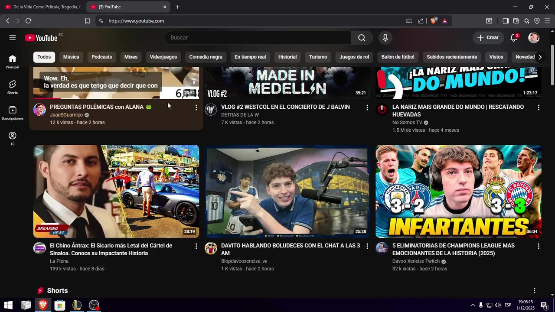Screen dimensions: 555x312
Task: Select the Balón de fútbol chip
Action: tap(398, 57)
